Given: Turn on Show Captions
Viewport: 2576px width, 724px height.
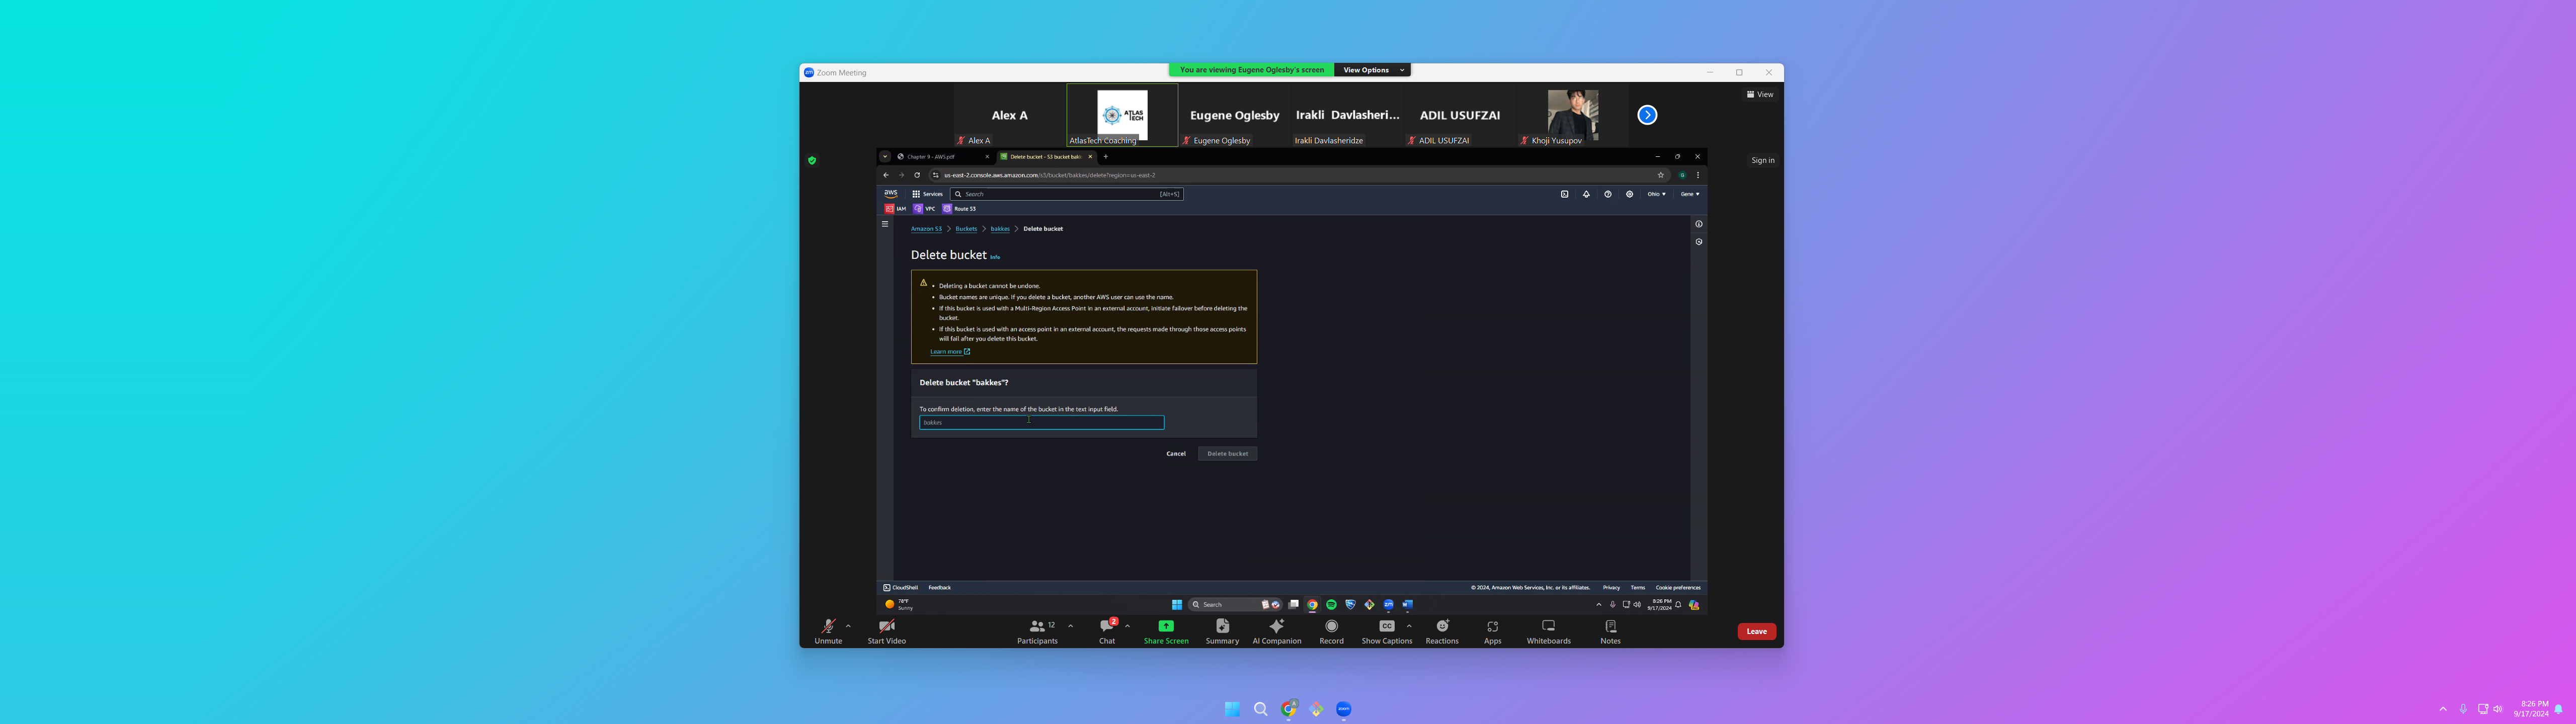Looking at the screenshot, I should point(1386,627).
